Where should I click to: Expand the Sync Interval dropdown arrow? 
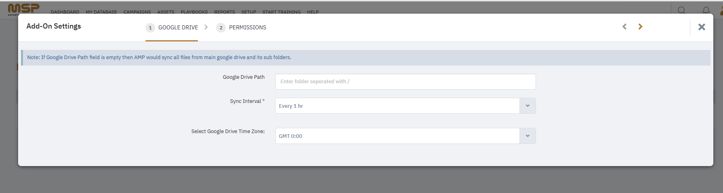[x=528, y=106]
